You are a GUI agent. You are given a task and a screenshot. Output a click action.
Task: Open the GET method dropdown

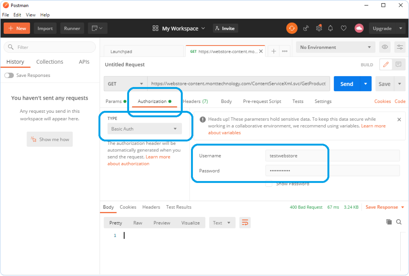[x=125, y=84]
